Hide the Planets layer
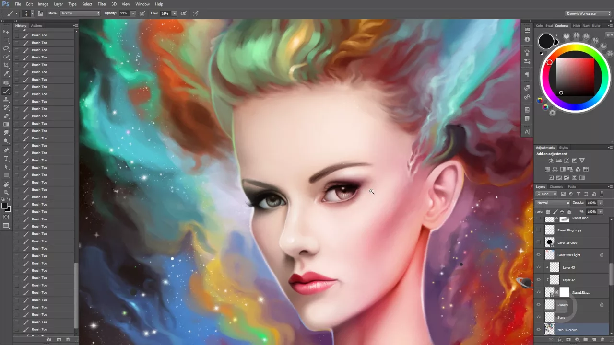 [x=538, y=305]
